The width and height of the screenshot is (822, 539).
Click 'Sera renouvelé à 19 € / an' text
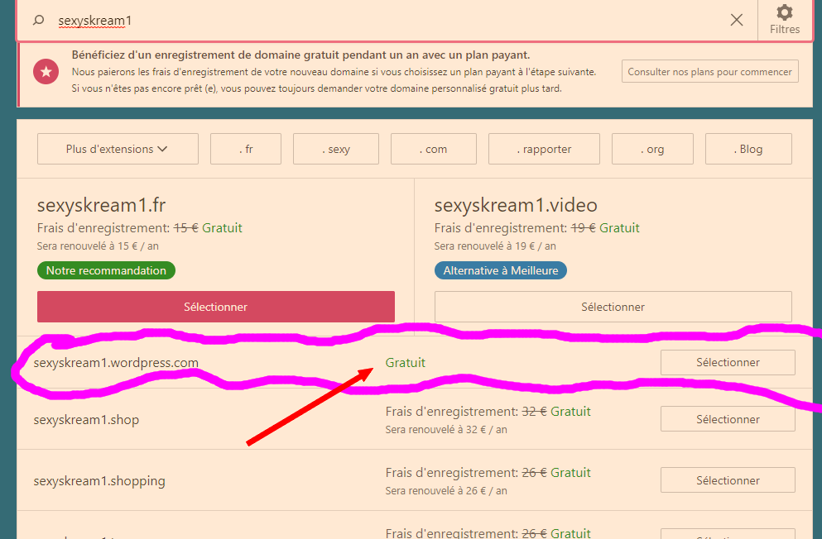(495, 246)
